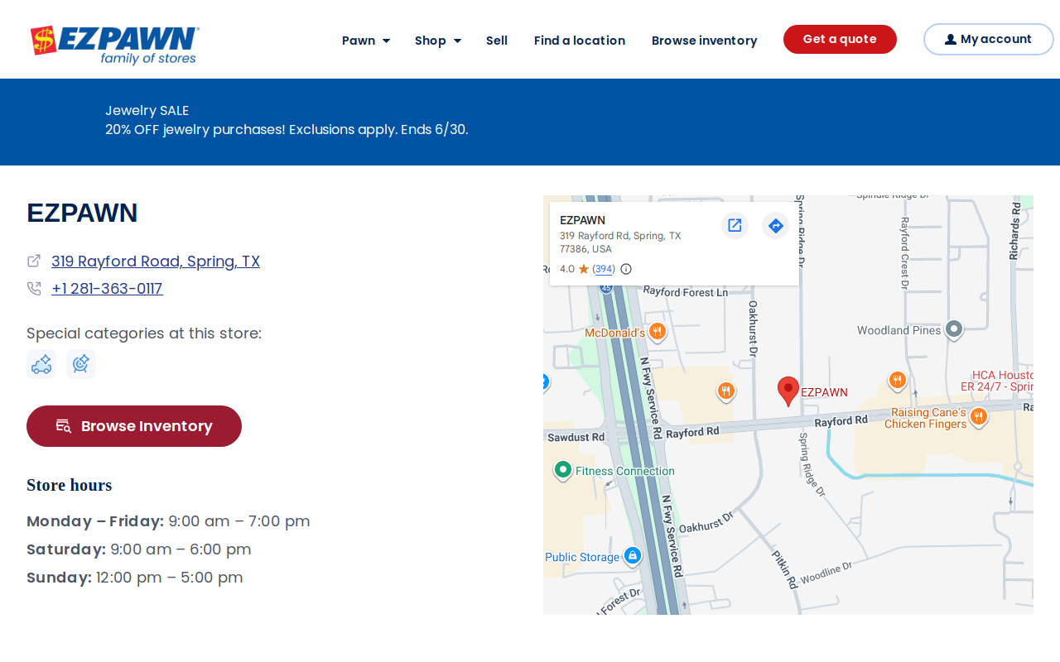Go to Find a location
The image size is (1060, 662).
(x=580, y=41)
